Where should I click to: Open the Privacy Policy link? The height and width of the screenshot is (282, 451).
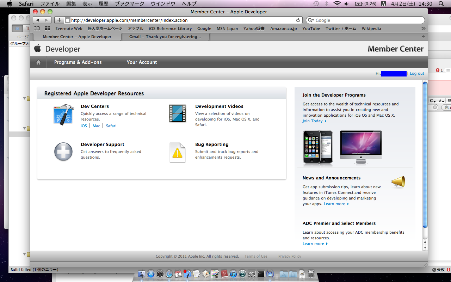pyautogui.click(x=290, y=257)
